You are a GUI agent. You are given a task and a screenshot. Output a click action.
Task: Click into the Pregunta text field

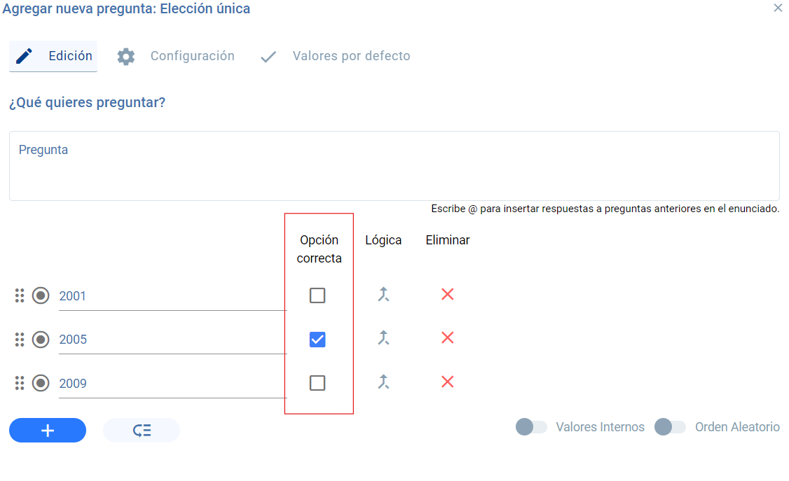point(394,166)
